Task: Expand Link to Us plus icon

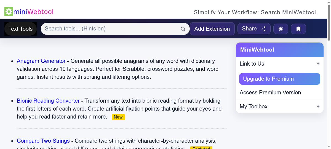Action: point(318,64)
